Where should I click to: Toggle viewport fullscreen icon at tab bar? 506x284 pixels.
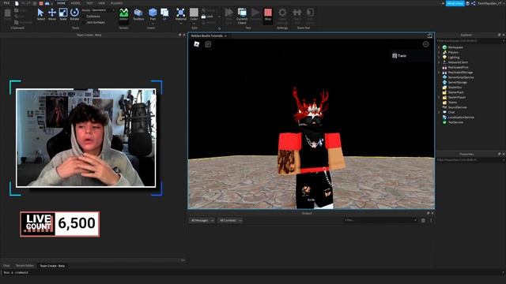click(x=430, y=35)
